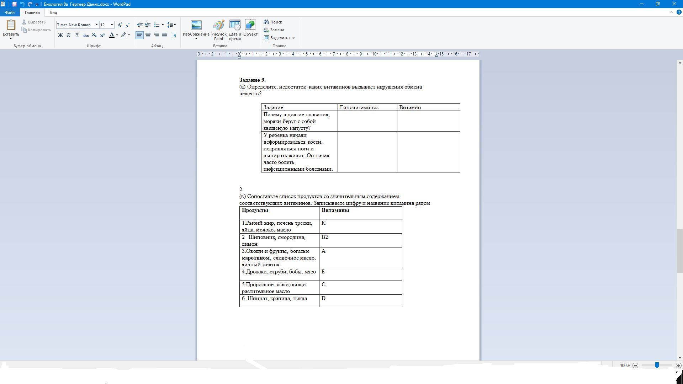Open the paragraph settings dialog

point(174,35)
